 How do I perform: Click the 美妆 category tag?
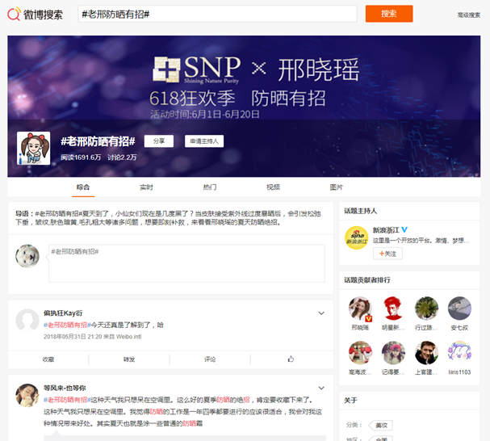[x=381, y=426]
